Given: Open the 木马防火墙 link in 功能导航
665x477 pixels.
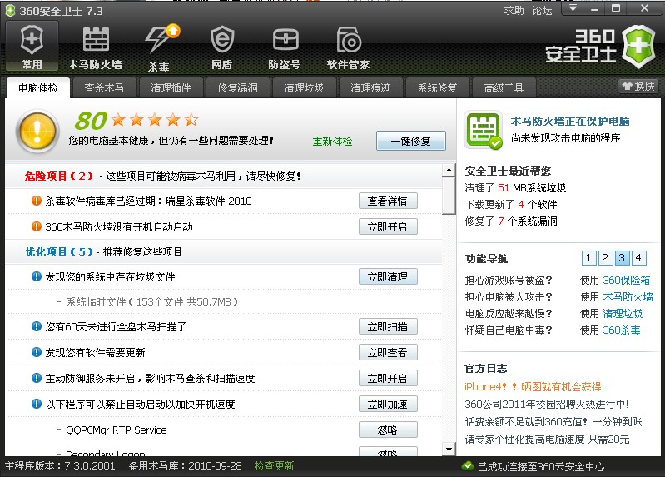Looking at the screenshot, I should click(x=628, y=296).
